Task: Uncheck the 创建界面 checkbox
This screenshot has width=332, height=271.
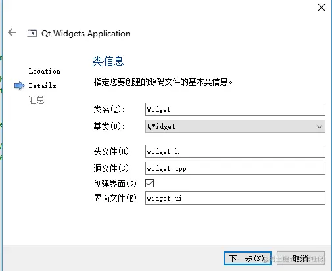Action: (150, 184)
